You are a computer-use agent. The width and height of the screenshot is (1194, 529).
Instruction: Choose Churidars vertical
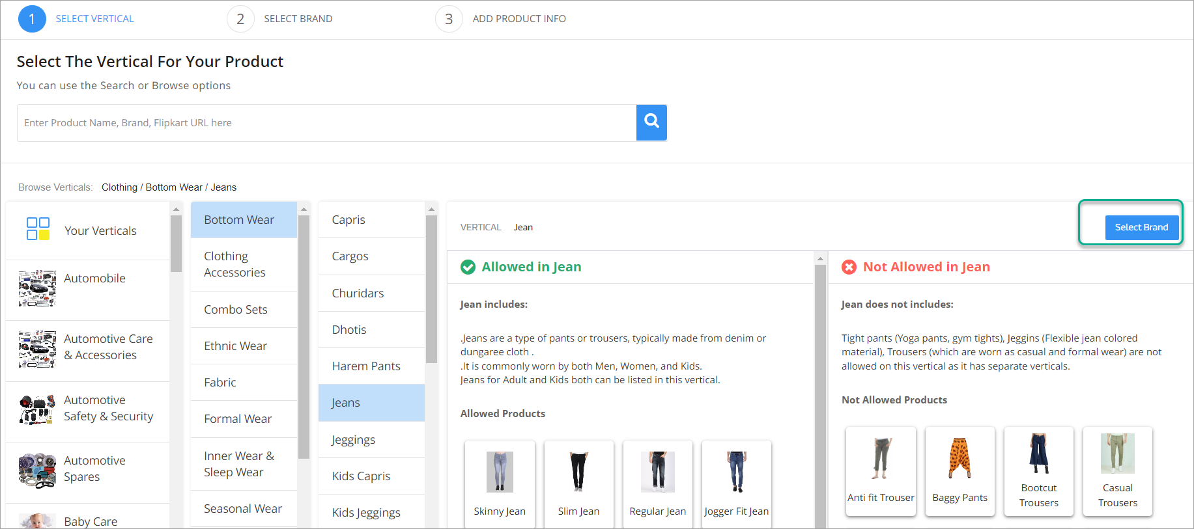[x=371, y=293]
